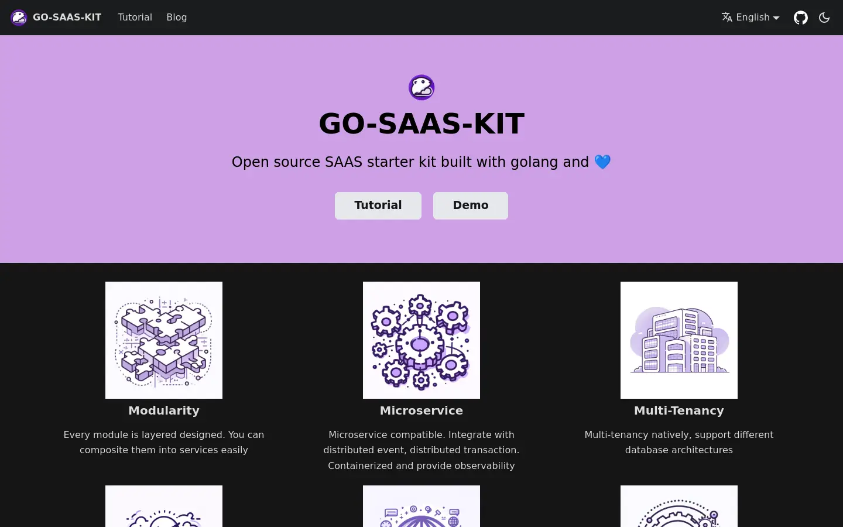The height and width of the screenshot is (527, 843).
Task: Click the translate language icon
Action: point(727,18)
